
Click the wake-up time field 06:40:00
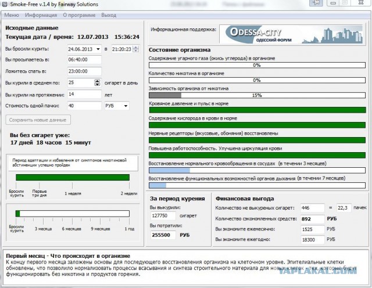tap(84, 60)
